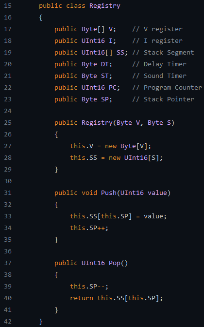
Task: Place cursor on 'this.SP--;' statement
Action: tap(89, 287)
